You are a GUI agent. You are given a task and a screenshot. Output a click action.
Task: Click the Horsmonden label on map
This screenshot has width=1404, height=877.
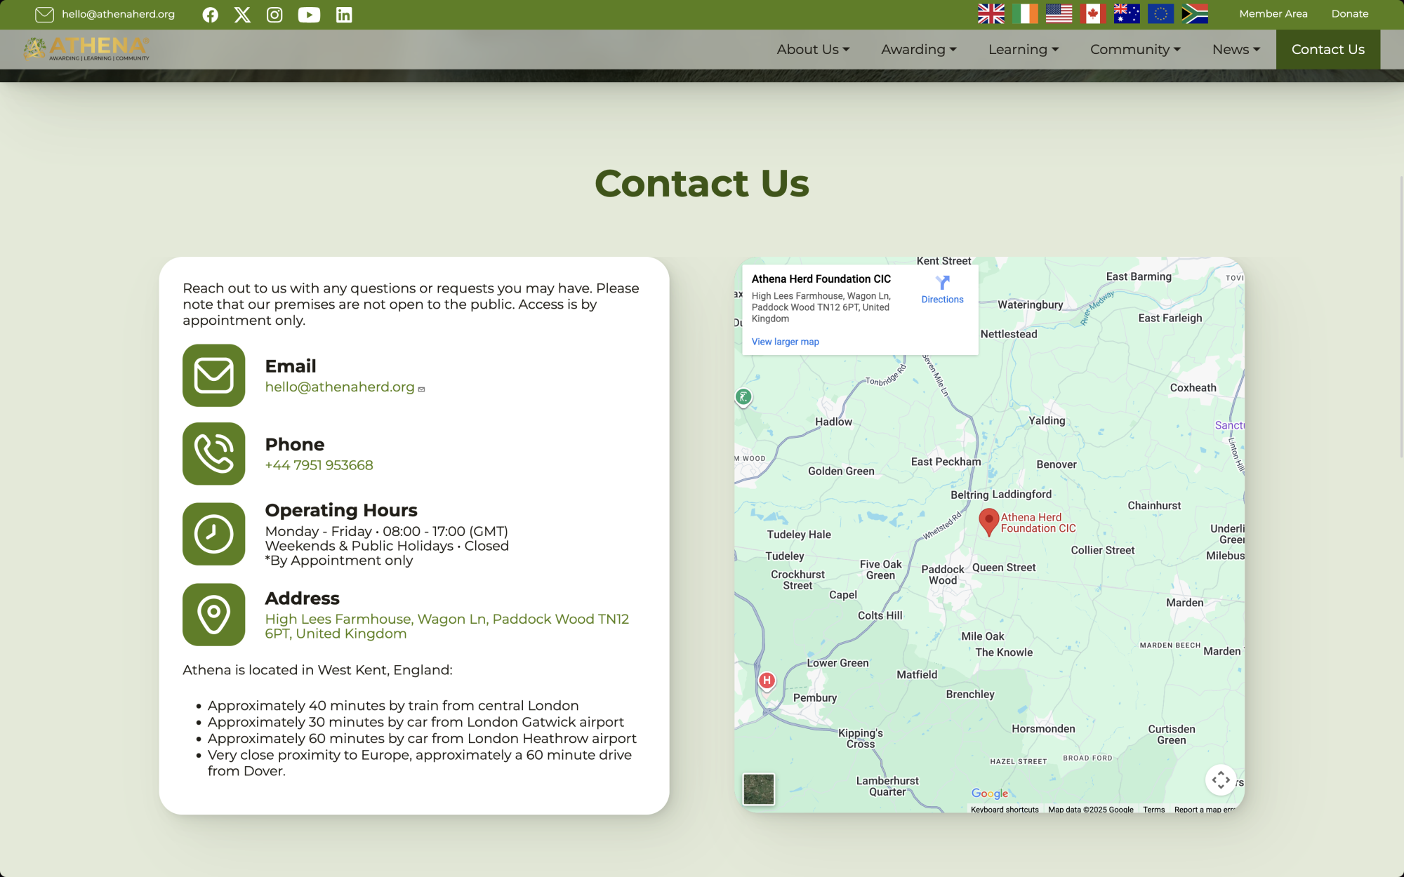pyautogui.click(x=1043, y=729)
